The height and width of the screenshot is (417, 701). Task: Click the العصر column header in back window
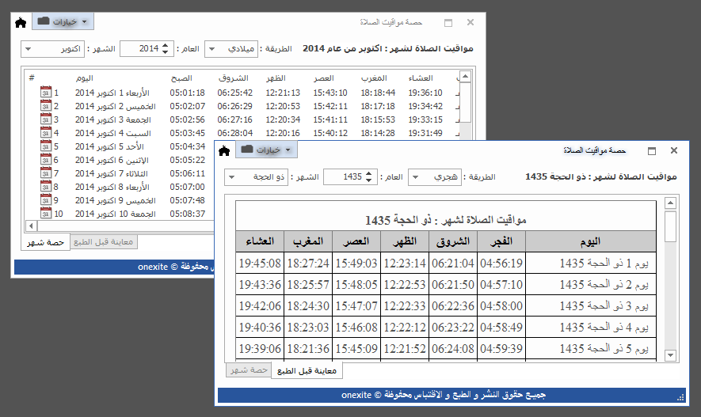coord(324,78)
